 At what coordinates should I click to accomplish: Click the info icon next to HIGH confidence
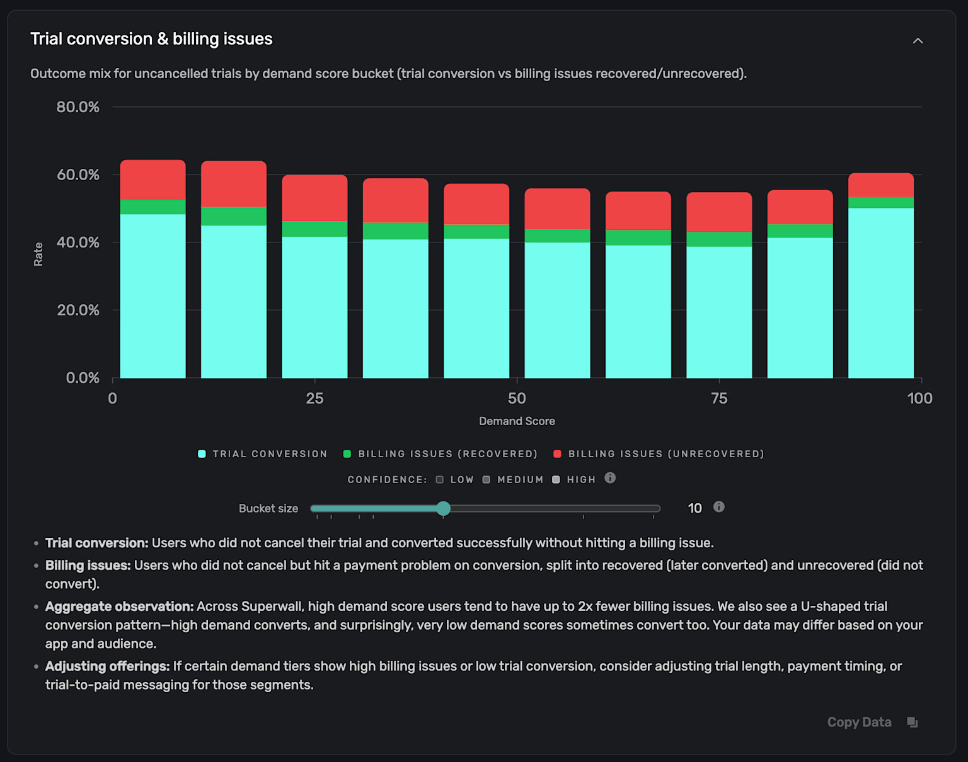click(x=609, y=479)
